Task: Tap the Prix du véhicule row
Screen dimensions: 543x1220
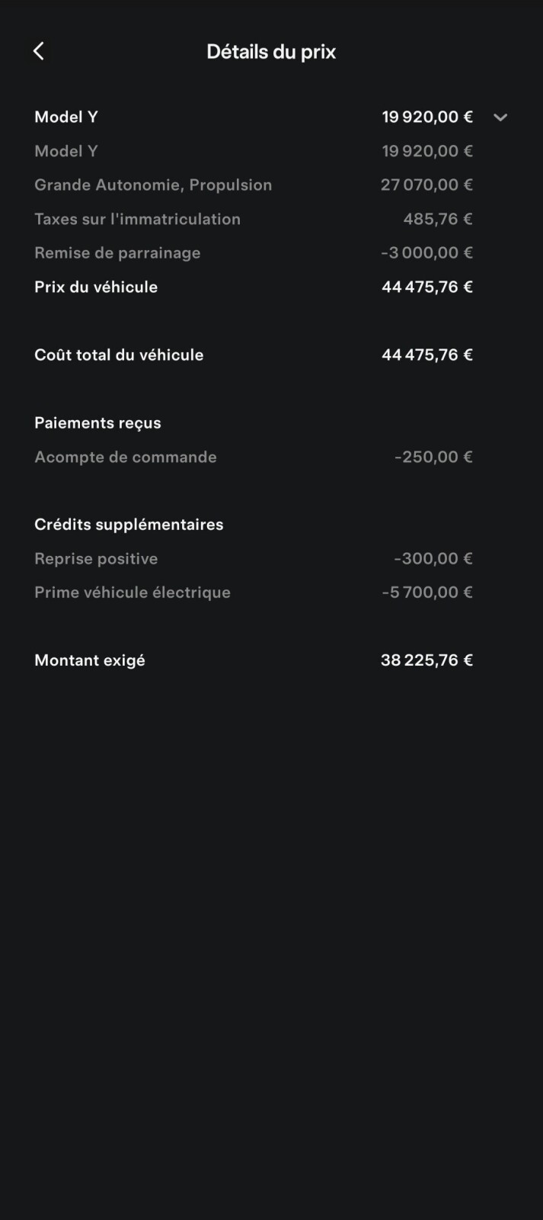Action: [254, 287]
